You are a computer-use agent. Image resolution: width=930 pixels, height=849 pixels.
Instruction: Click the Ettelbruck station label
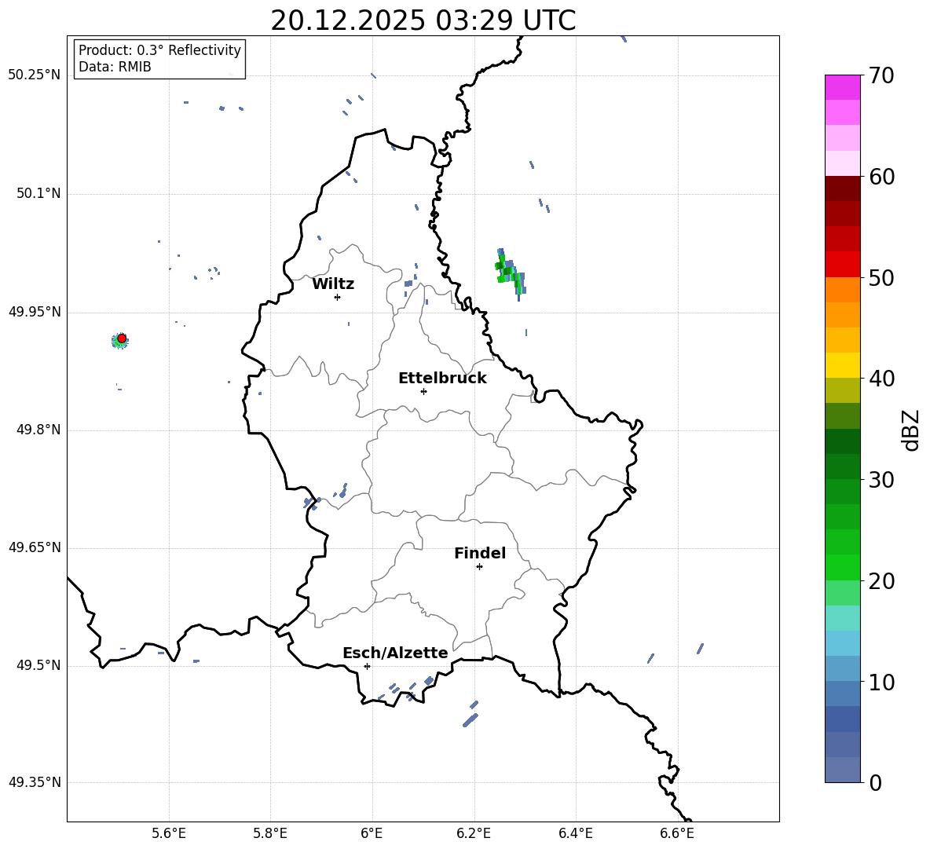tap(442, 379)
